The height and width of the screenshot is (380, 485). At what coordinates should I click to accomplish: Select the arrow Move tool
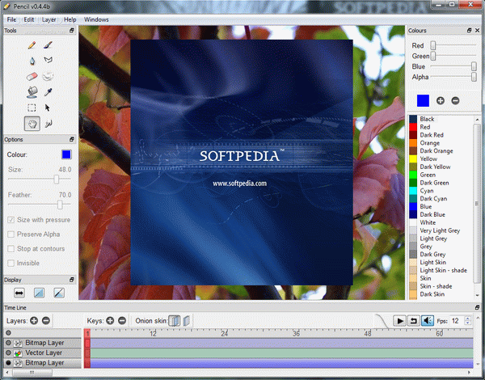pyautogui.click(x=48, y=108)
